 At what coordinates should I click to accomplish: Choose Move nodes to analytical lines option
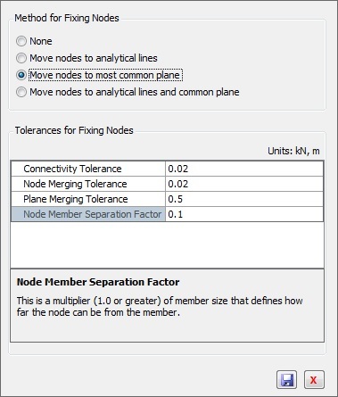[21, 58]
